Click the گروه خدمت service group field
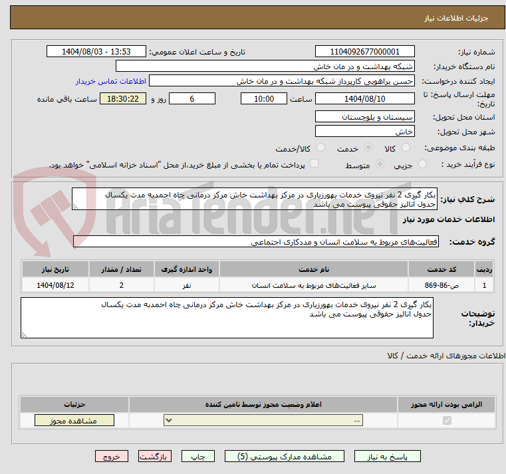The image size is (506, 474). tap(255, 242)
